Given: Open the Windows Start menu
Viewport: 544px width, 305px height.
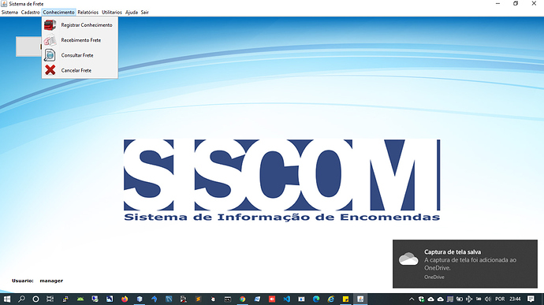Looking at the screenshot, I should (x=7, y=299).
